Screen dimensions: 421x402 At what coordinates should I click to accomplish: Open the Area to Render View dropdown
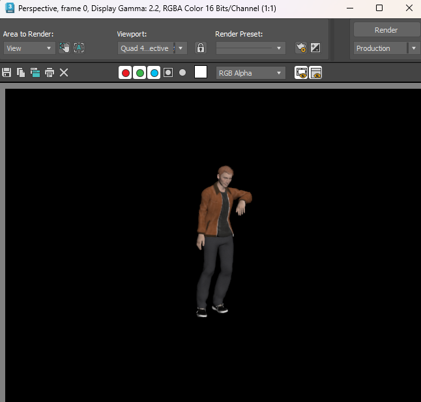point(29,48)
